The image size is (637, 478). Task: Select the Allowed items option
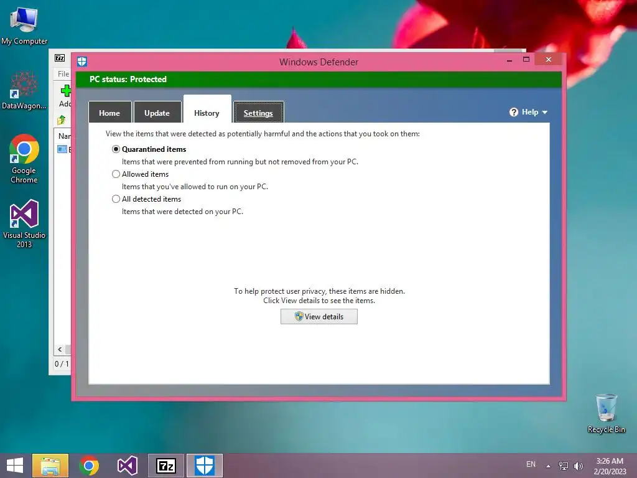(x=116, y=174)
